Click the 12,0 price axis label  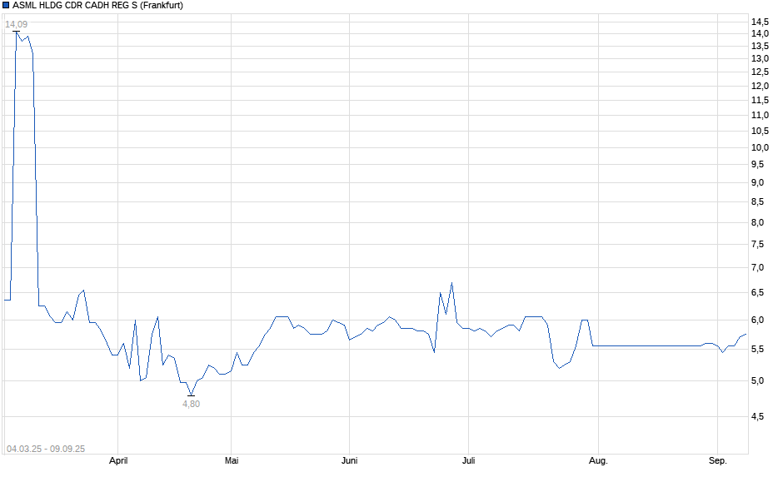pyautogui.click(x=760, y=86)
